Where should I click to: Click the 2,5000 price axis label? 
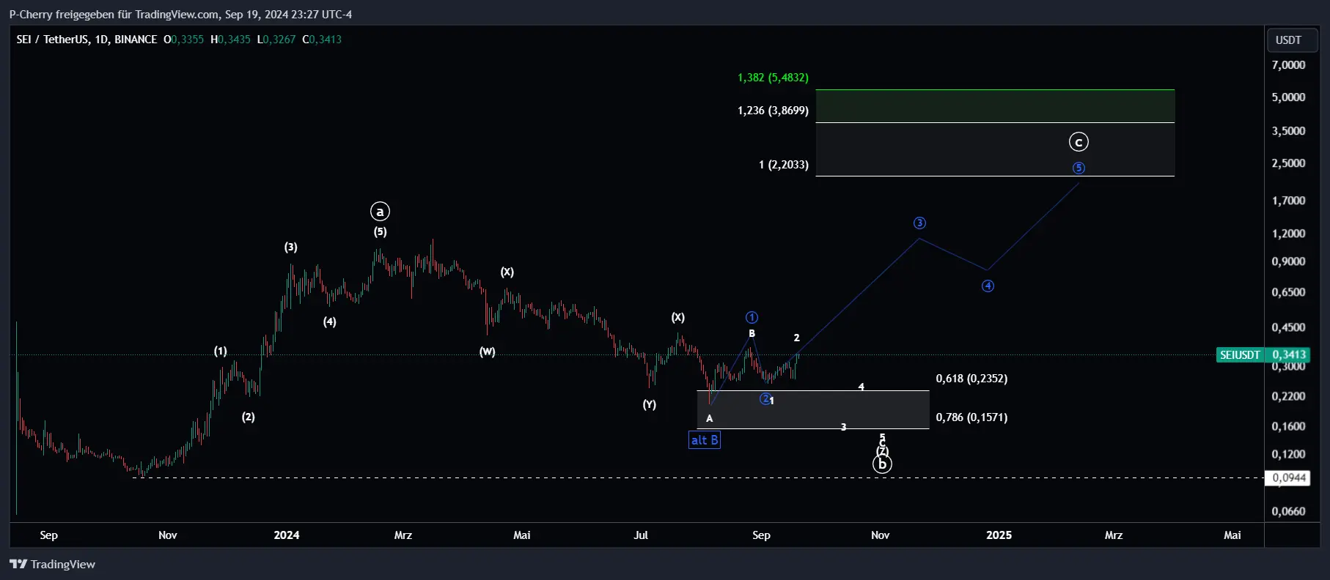tap(1288, 163)
